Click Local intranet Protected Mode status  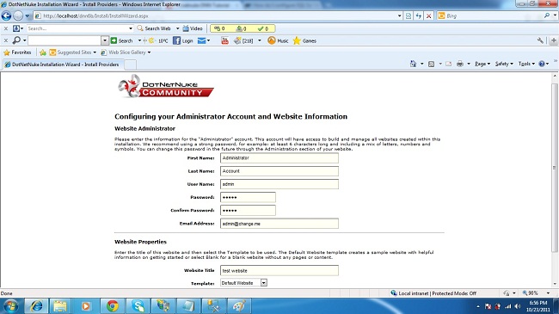[x=433, y=293]
